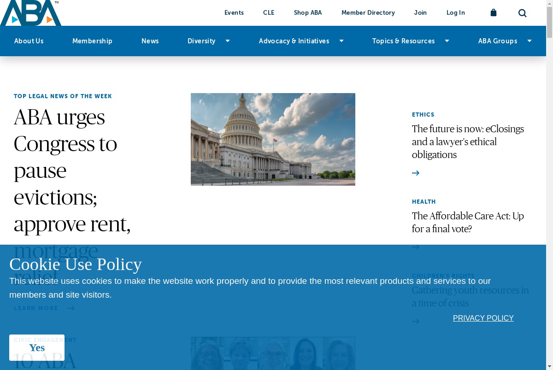The image size is (553, 370).
Task: Open 'Gathering youth resources' article
Action: coord(471,297)
